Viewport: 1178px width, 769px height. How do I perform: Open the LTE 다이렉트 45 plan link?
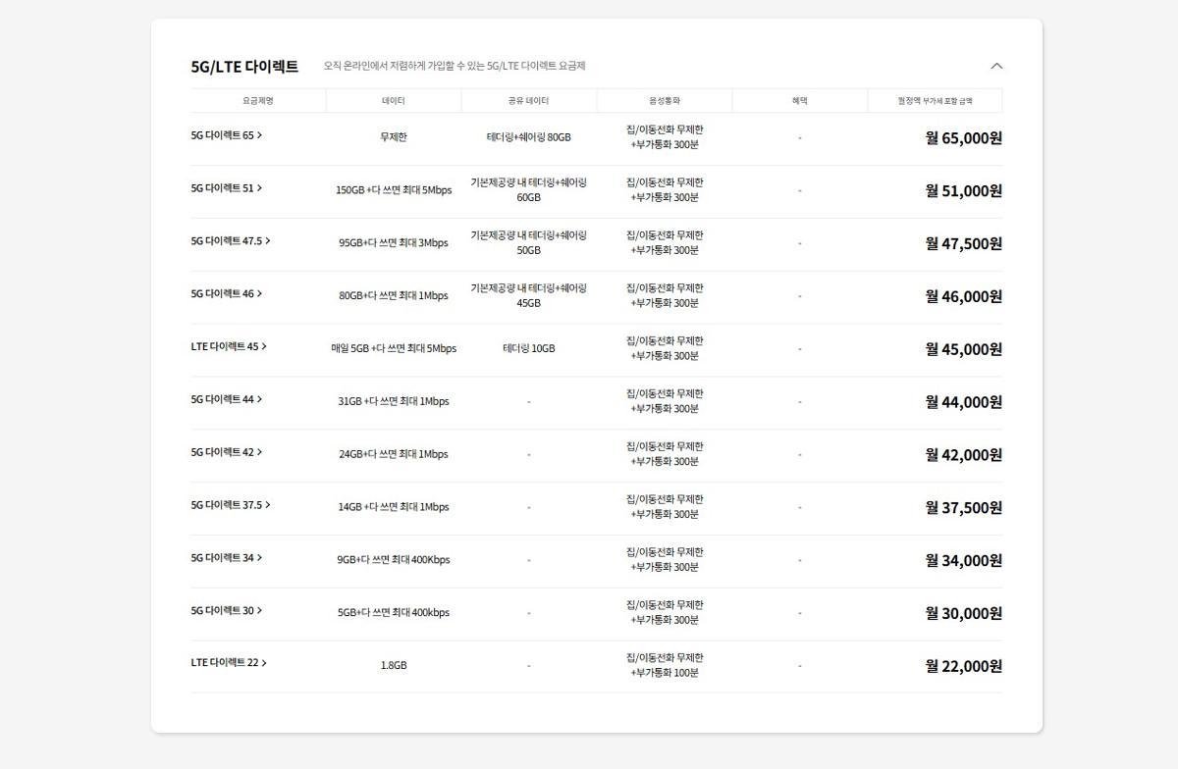pos(229,347)
